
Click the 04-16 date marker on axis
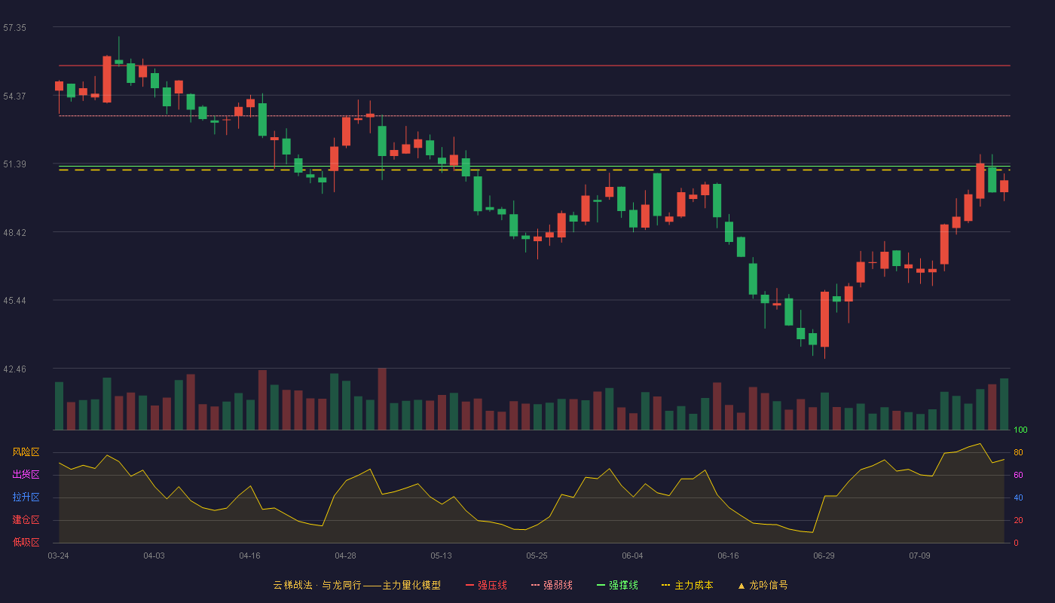coord(249,556)
